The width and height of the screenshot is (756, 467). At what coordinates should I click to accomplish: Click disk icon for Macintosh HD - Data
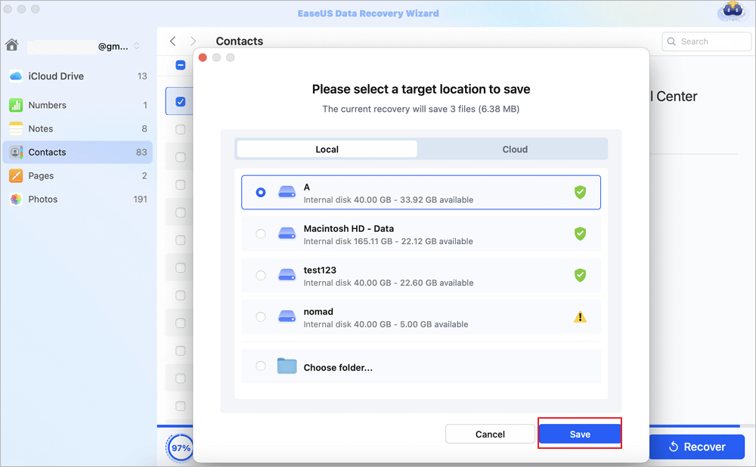[287, 233]
